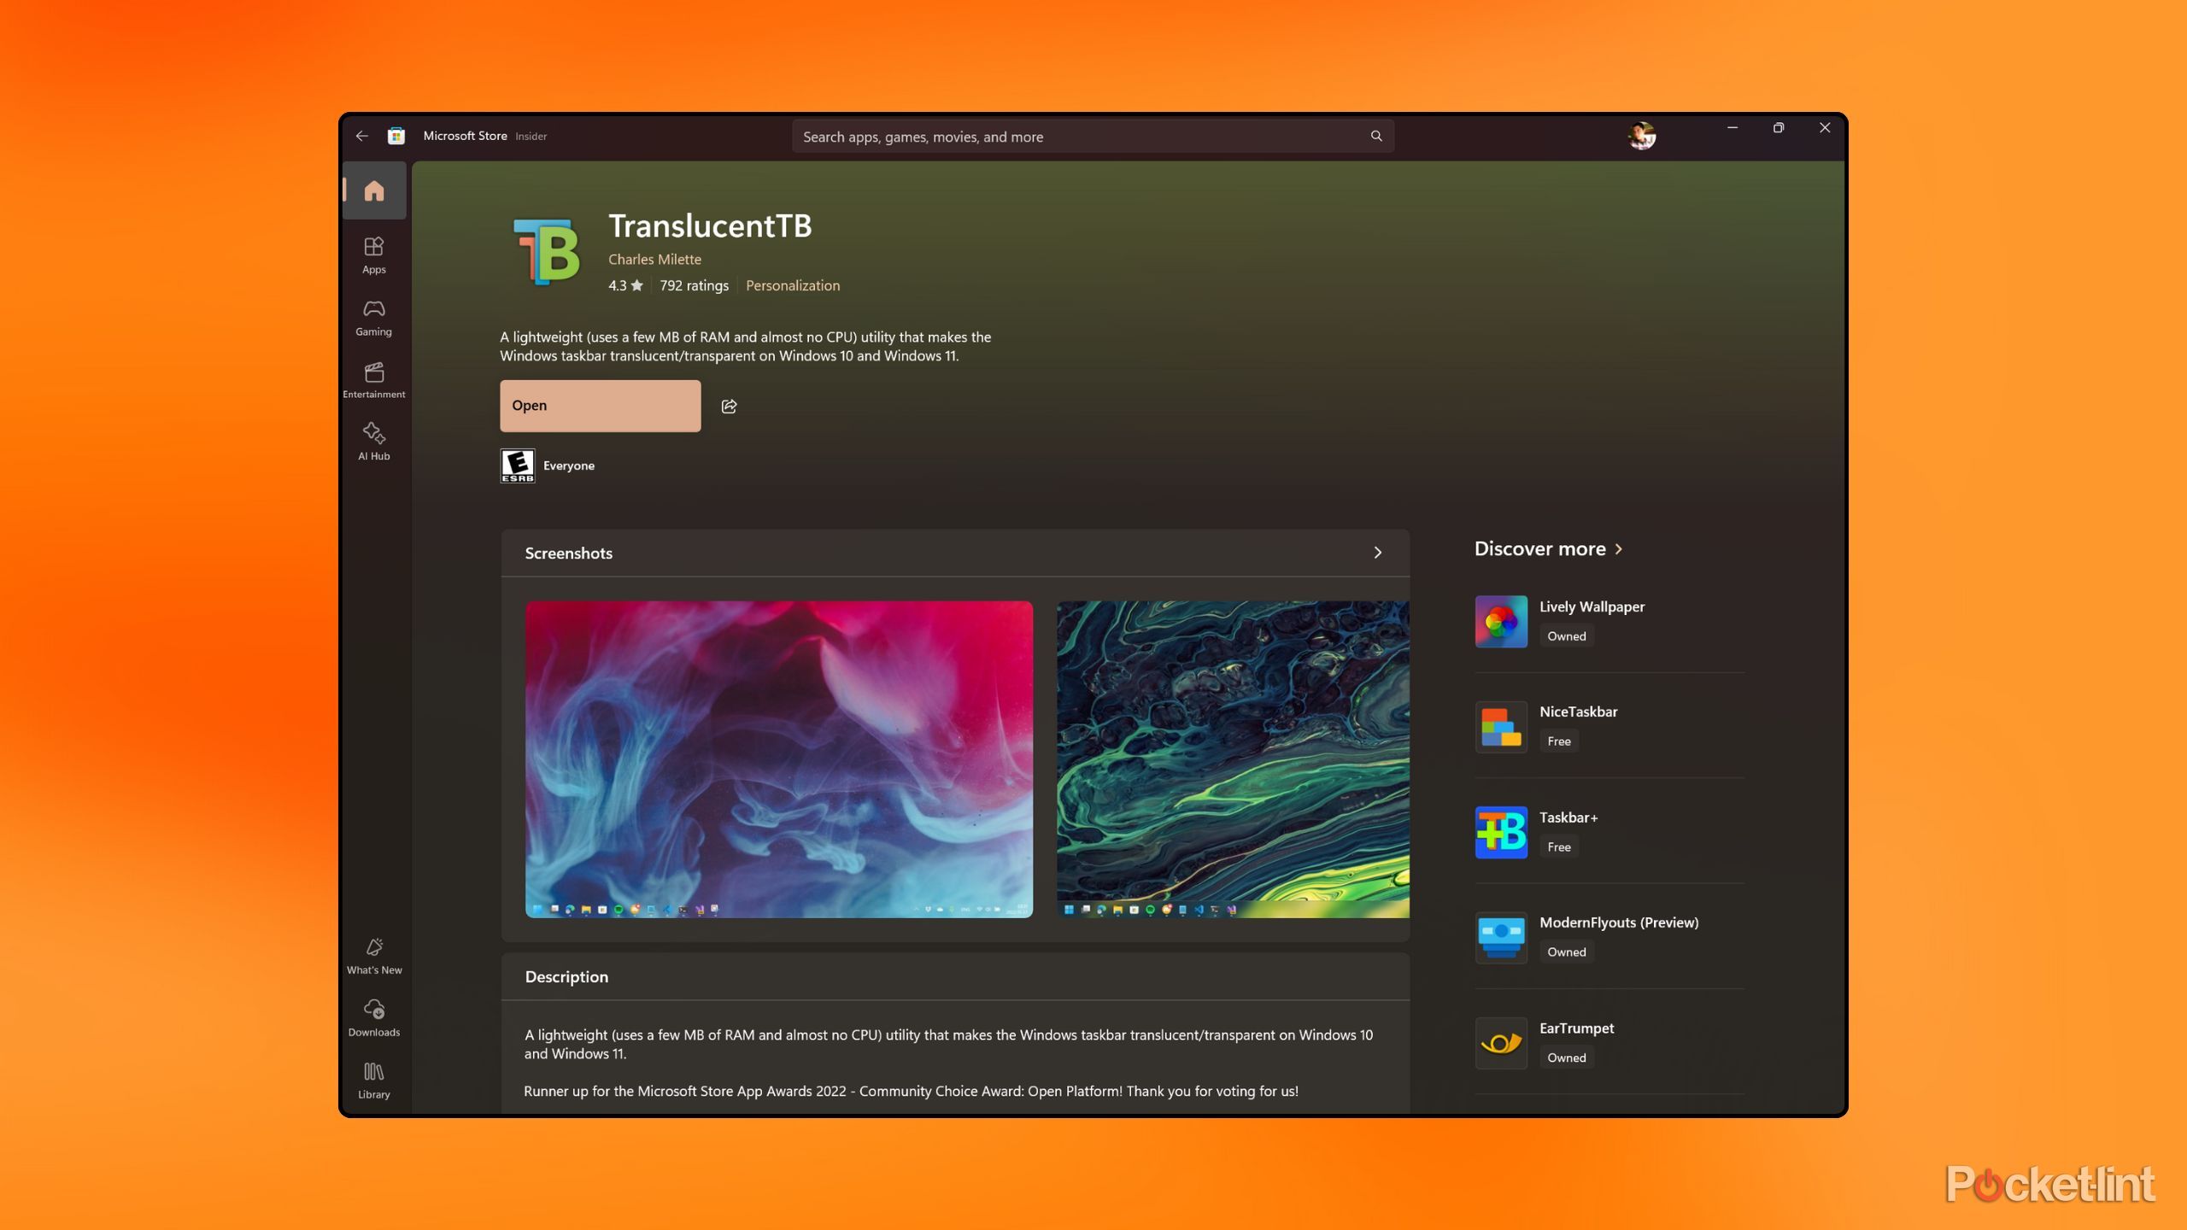Image resolution: width=2187 pixels, height=1230 pixels.
Task: Open the Entertainment section
Action: pos(374,379)
